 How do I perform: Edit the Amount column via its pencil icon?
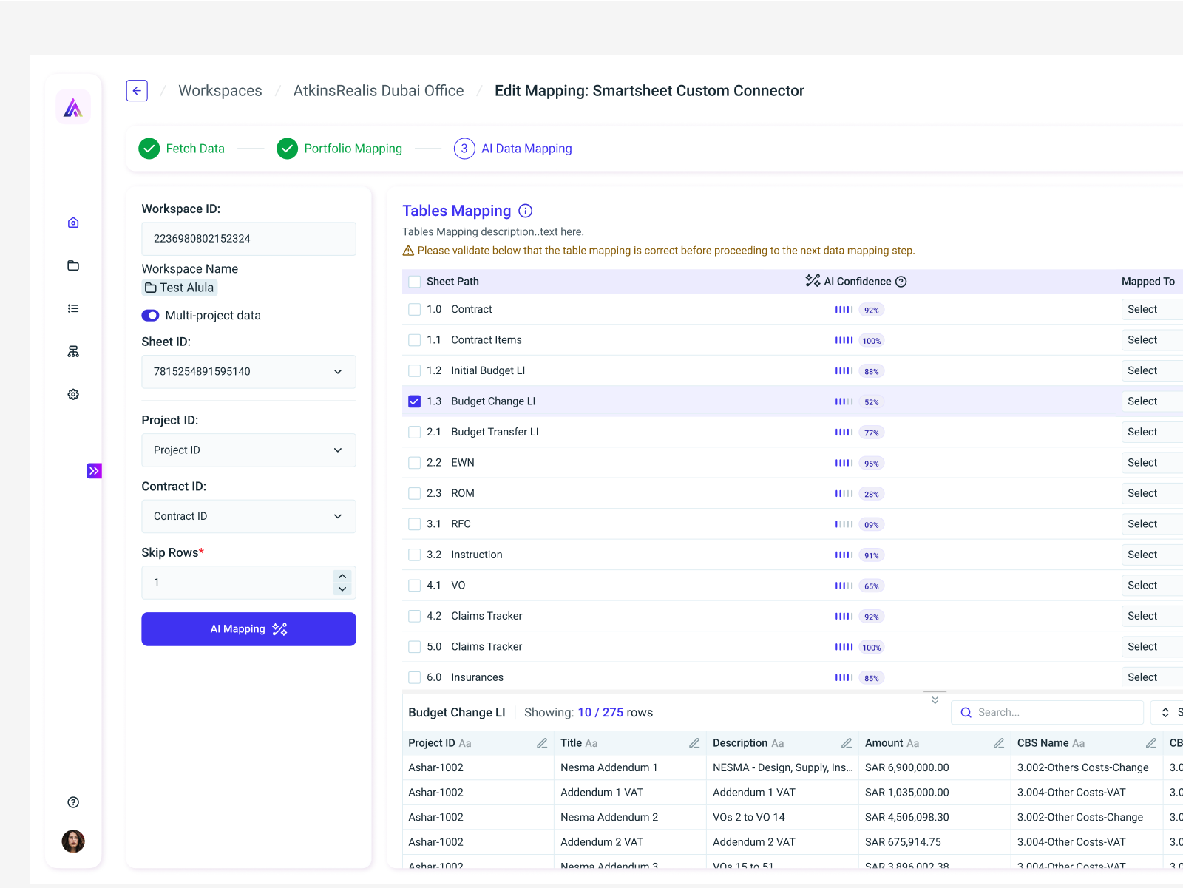pyautogui.click(x=1000, y=742)
